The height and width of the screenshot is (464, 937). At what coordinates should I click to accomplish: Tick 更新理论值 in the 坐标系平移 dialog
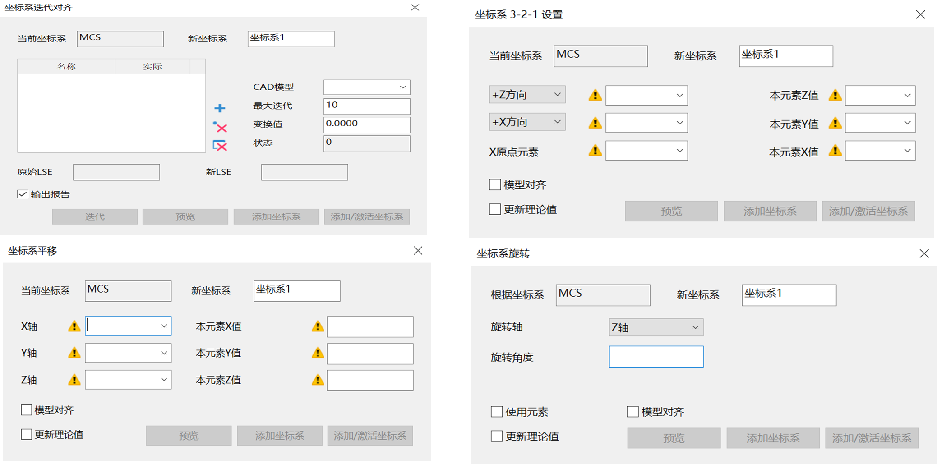point(27,434)
